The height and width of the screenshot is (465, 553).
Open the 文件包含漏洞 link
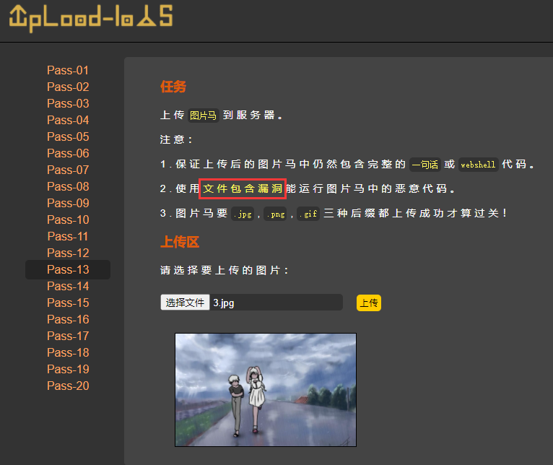pyautogui.click(x=243, y=189)
